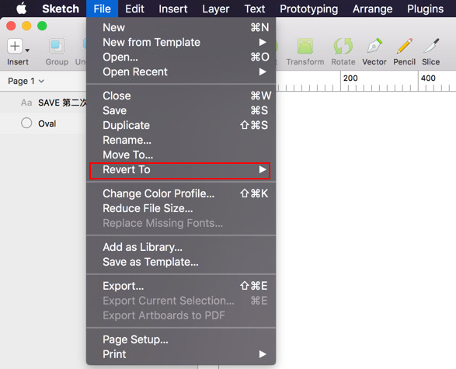The width and height of the screenshot is (456, 369).
Task: Choose Change Color Profile...
Action: pyautogui.click(x=181, y=193)
